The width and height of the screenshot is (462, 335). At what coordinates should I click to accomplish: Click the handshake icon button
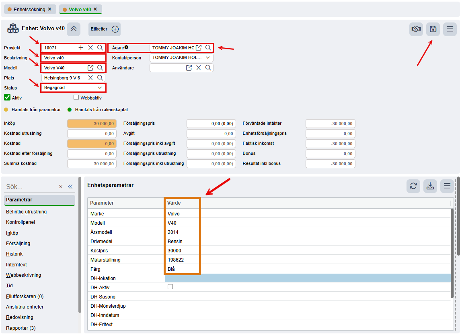[416, 29]
